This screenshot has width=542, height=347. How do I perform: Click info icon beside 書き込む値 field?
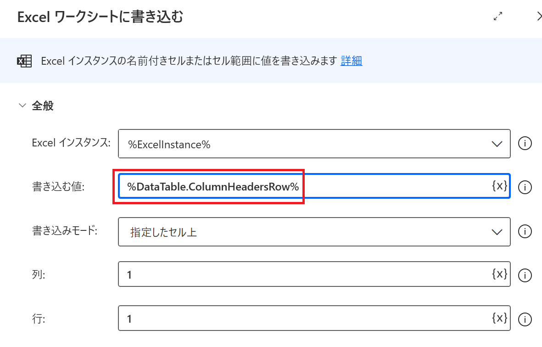click(525, 187)
